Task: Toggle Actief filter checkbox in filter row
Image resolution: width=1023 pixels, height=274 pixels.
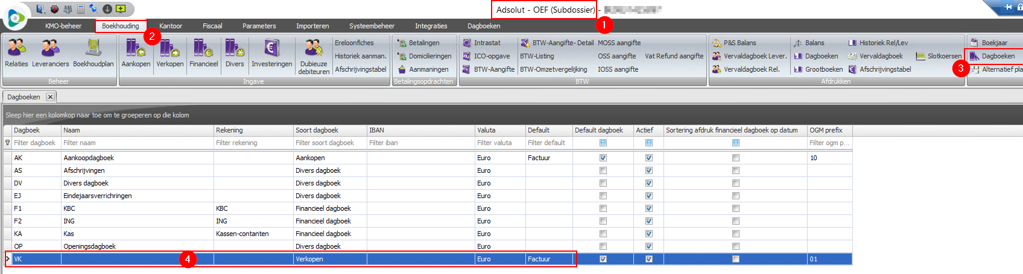Action: pos(649,143)
